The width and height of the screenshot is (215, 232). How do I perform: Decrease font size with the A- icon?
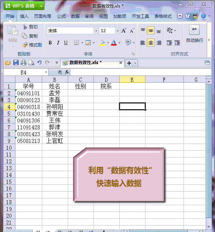point(132,31)
